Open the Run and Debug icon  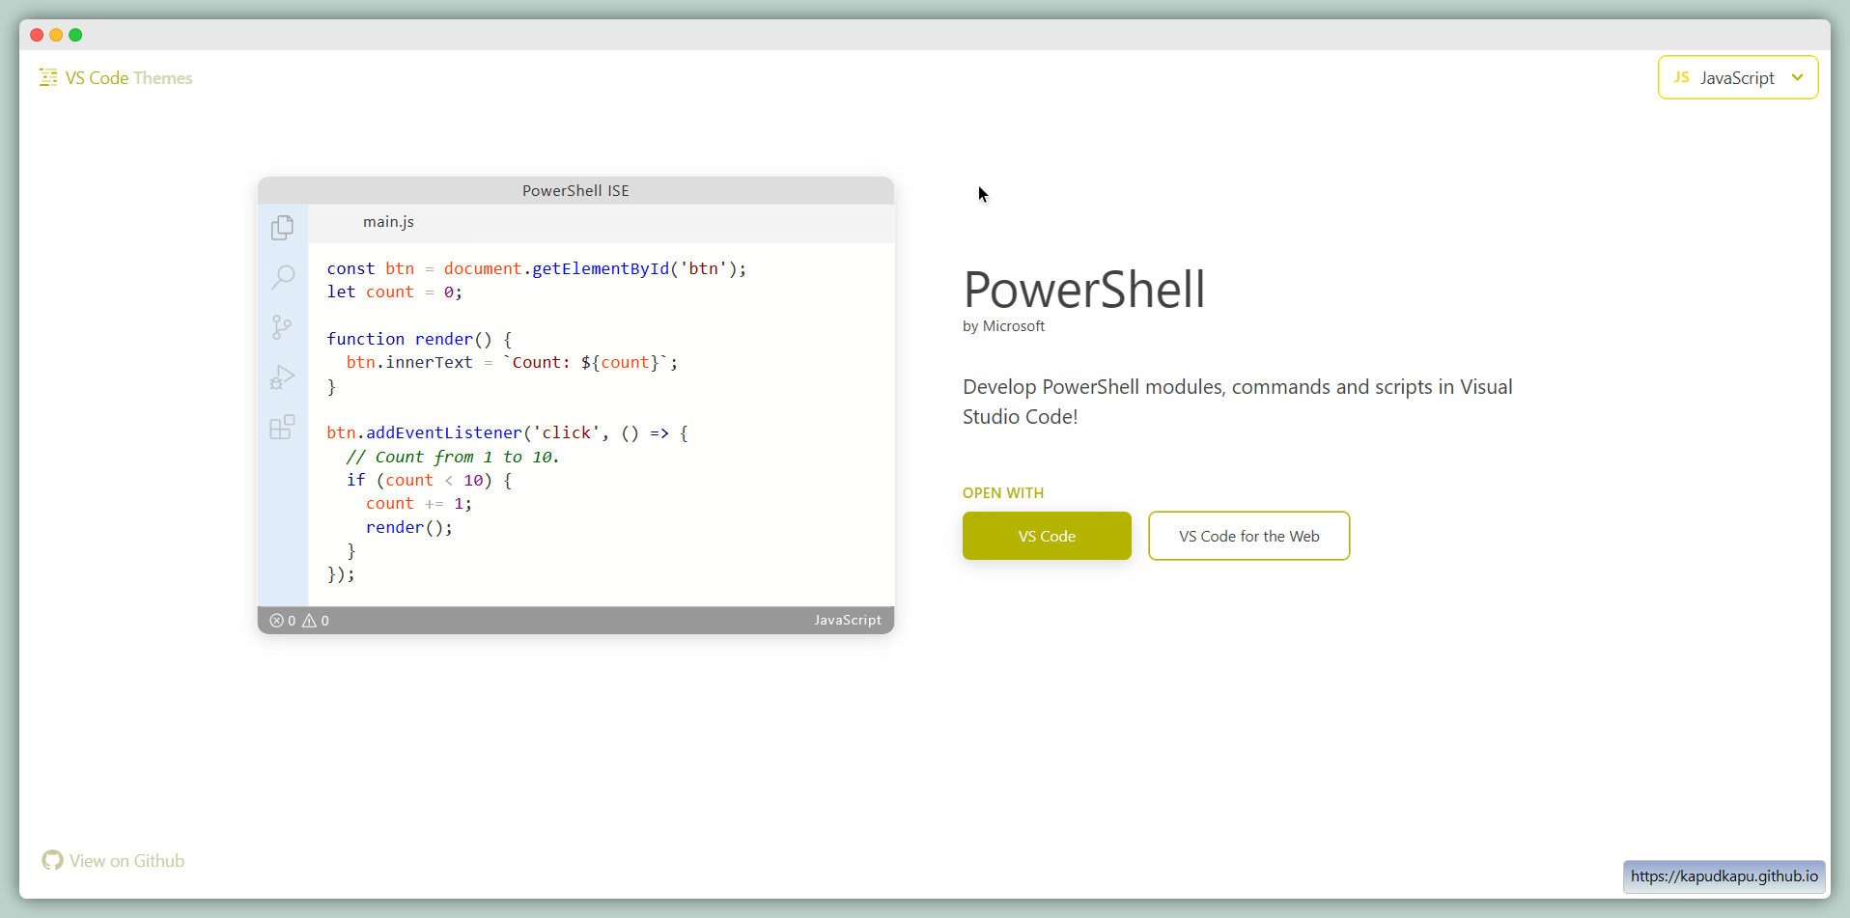[282, 377]
